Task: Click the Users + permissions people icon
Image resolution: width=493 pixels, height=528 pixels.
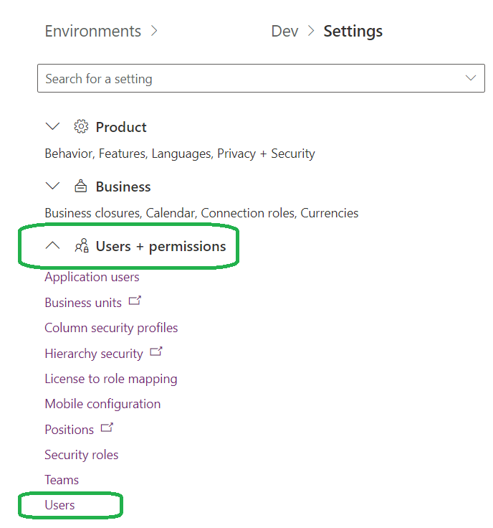Action: (82, 245)
